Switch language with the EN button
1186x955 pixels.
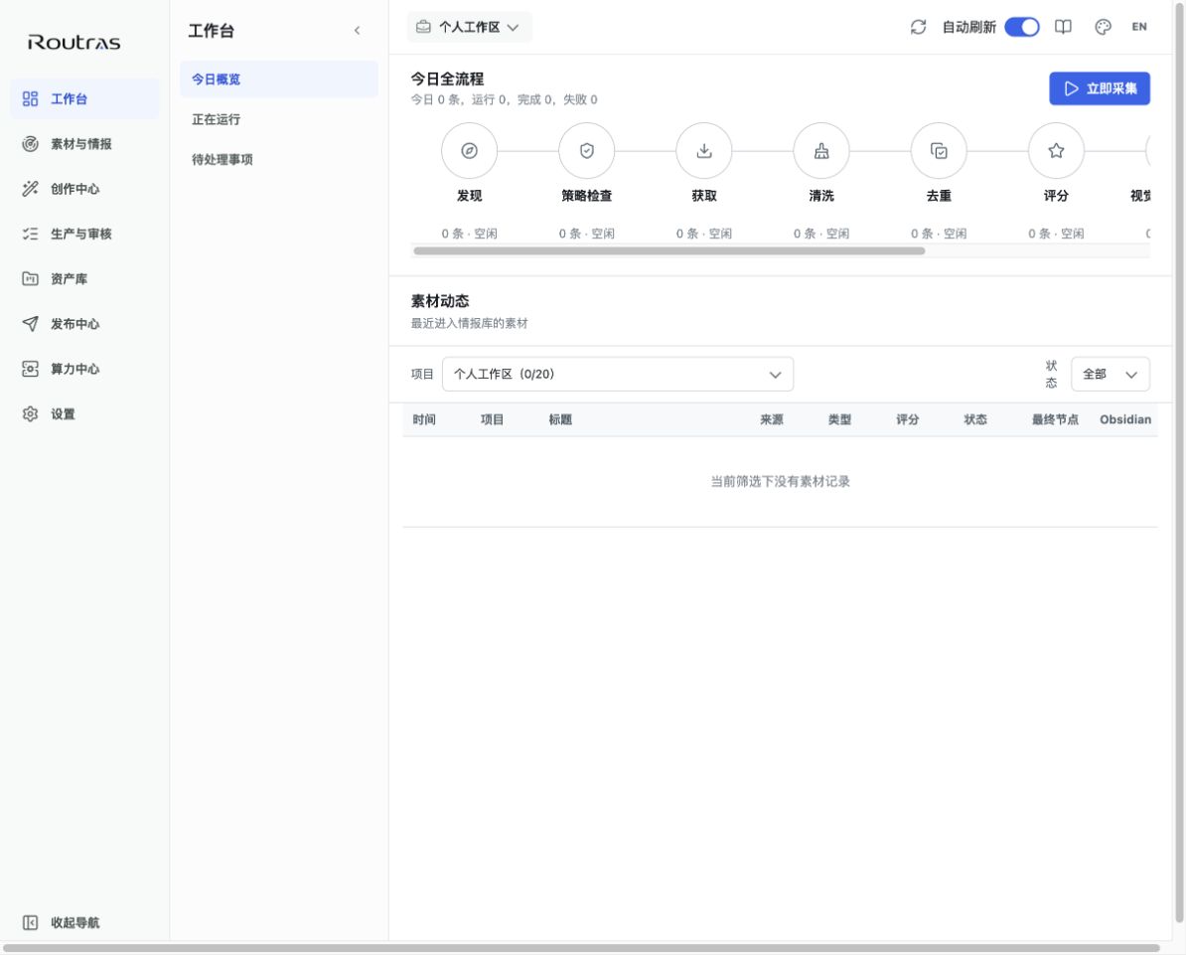tap(1139, 27)
